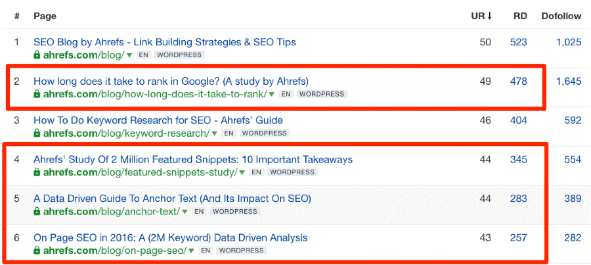591x265 pixels.
Task: Open the URL dropdown for how-long-does-it-take-to-rank
Action: (272, 94)
